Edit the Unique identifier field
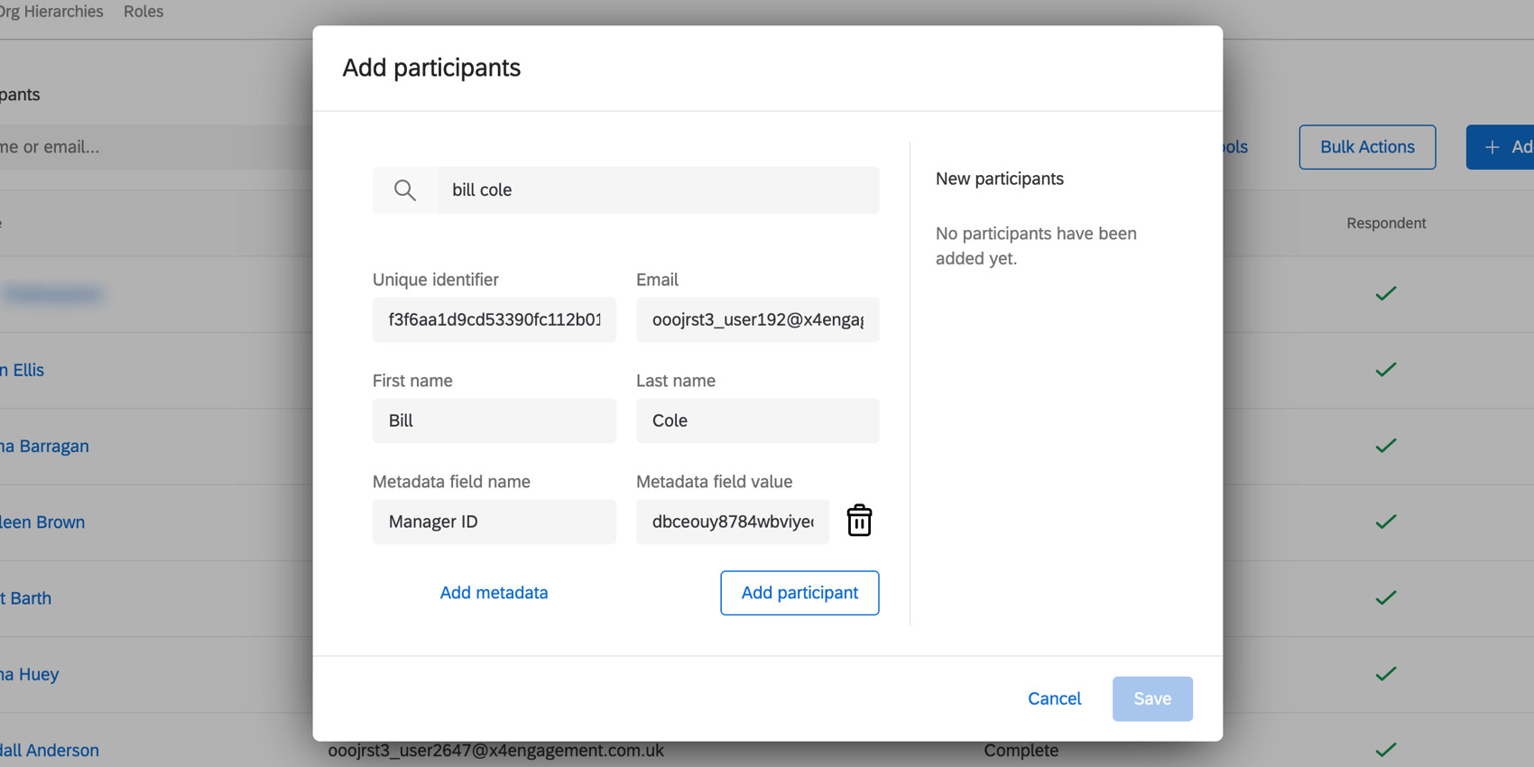Image resolution: width=1534 pixels, height=767 pixels. point(494,320)
